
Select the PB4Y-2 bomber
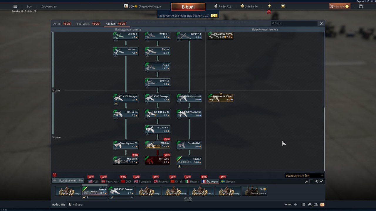click(x=189, y=36)
